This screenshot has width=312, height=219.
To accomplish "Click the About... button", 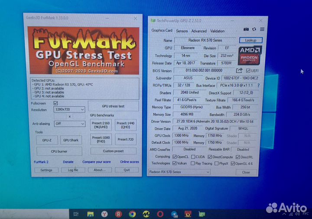I will (100, 170).
